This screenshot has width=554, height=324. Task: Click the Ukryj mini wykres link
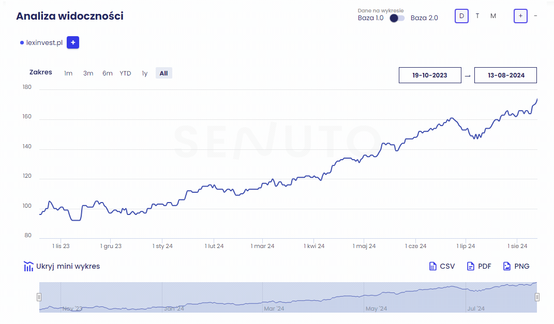pos(68,267)
